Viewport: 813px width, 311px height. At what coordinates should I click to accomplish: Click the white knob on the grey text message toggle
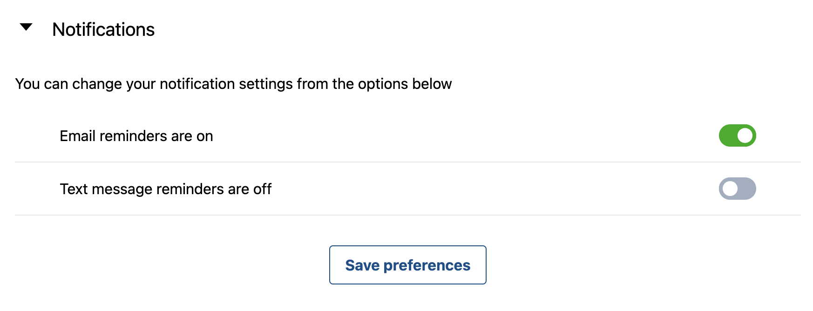point(730,189)
